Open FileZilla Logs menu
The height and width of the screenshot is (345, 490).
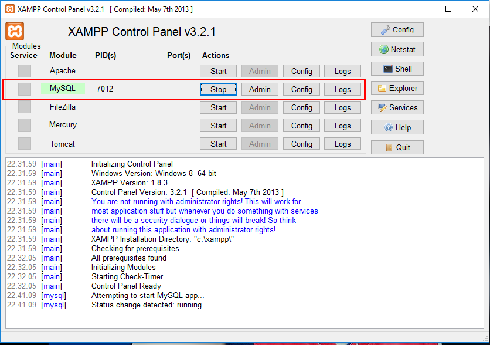342,107
